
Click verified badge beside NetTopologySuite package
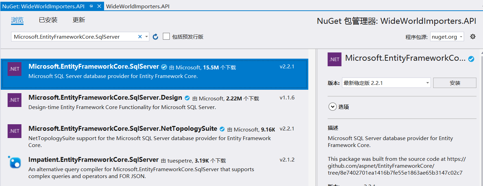(222, 129)
